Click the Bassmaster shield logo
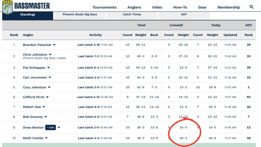The image size is (261, 147). tap(7, 7)
